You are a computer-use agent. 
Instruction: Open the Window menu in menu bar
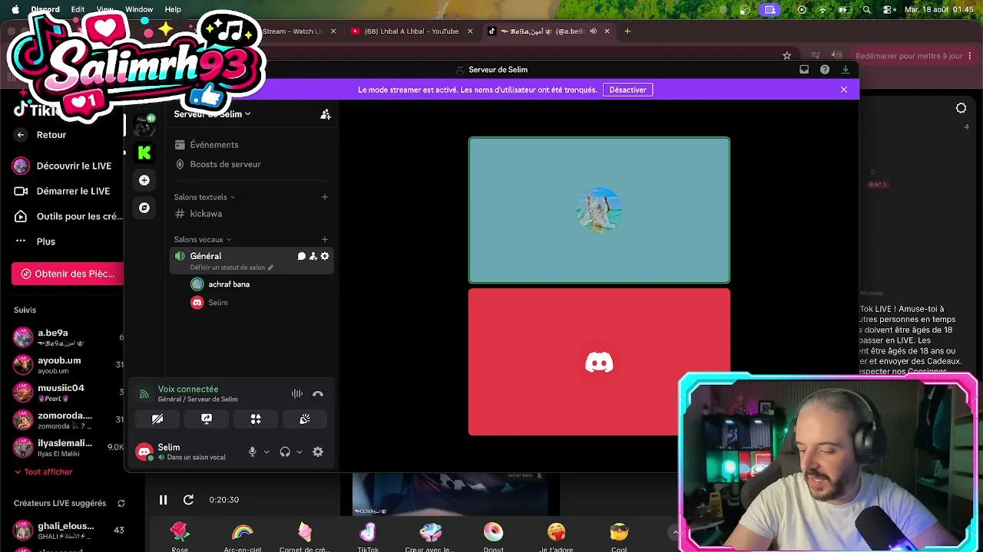click(139, 10)
